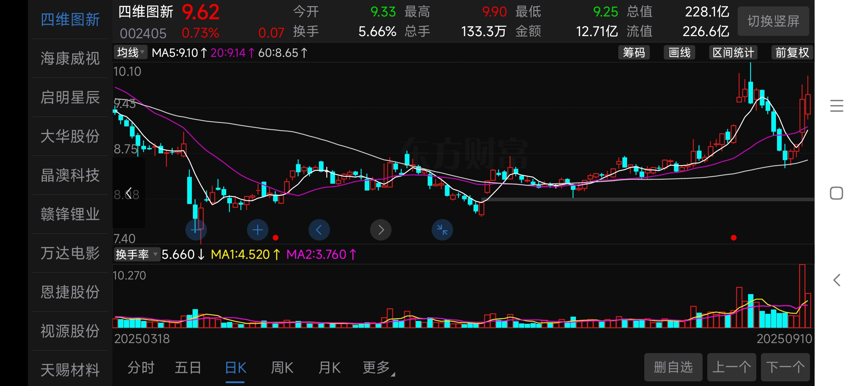This screenshot has width=859, height=386.
Task: Tap the 流值 226.6亿 value
Action: point(706,31)
